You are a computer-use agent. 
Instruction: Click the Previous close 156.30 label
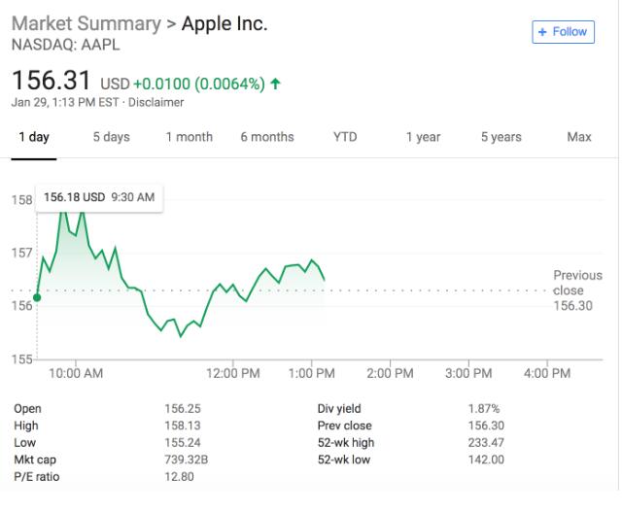(x=577, y=290)
